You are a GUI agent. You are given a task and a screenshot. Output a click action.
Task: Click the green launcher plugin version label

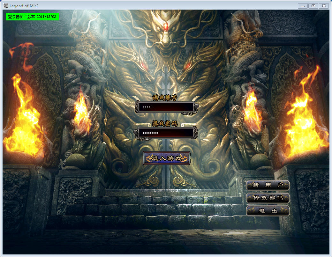pyautogui.click(x=32, y=17)
